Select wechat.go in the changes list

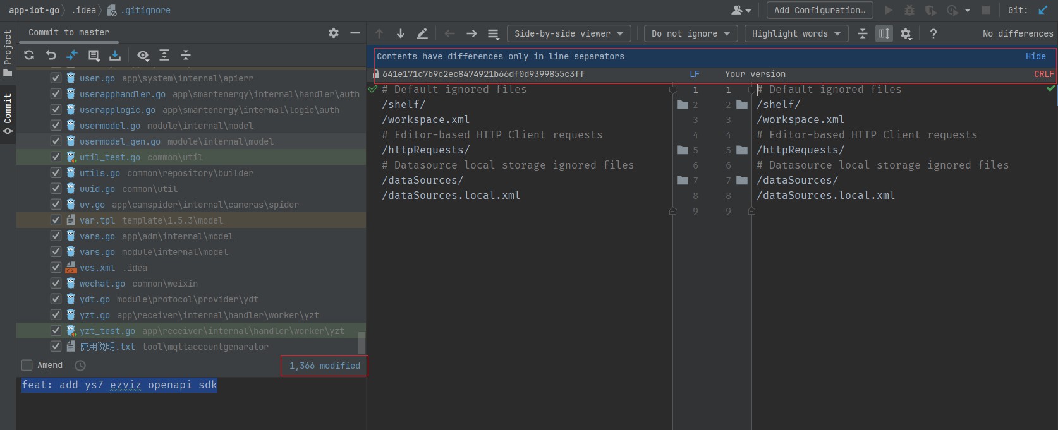tap(191, 284)
